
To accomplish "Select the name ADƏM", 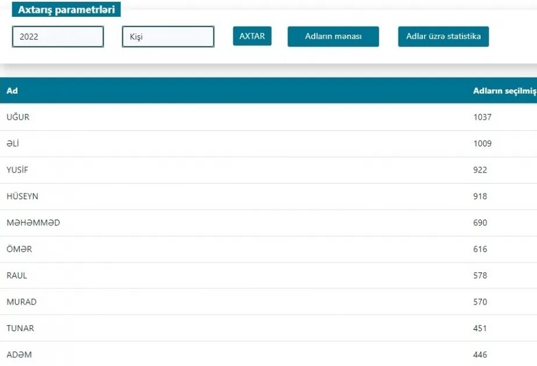I will [x=19, y=355].
